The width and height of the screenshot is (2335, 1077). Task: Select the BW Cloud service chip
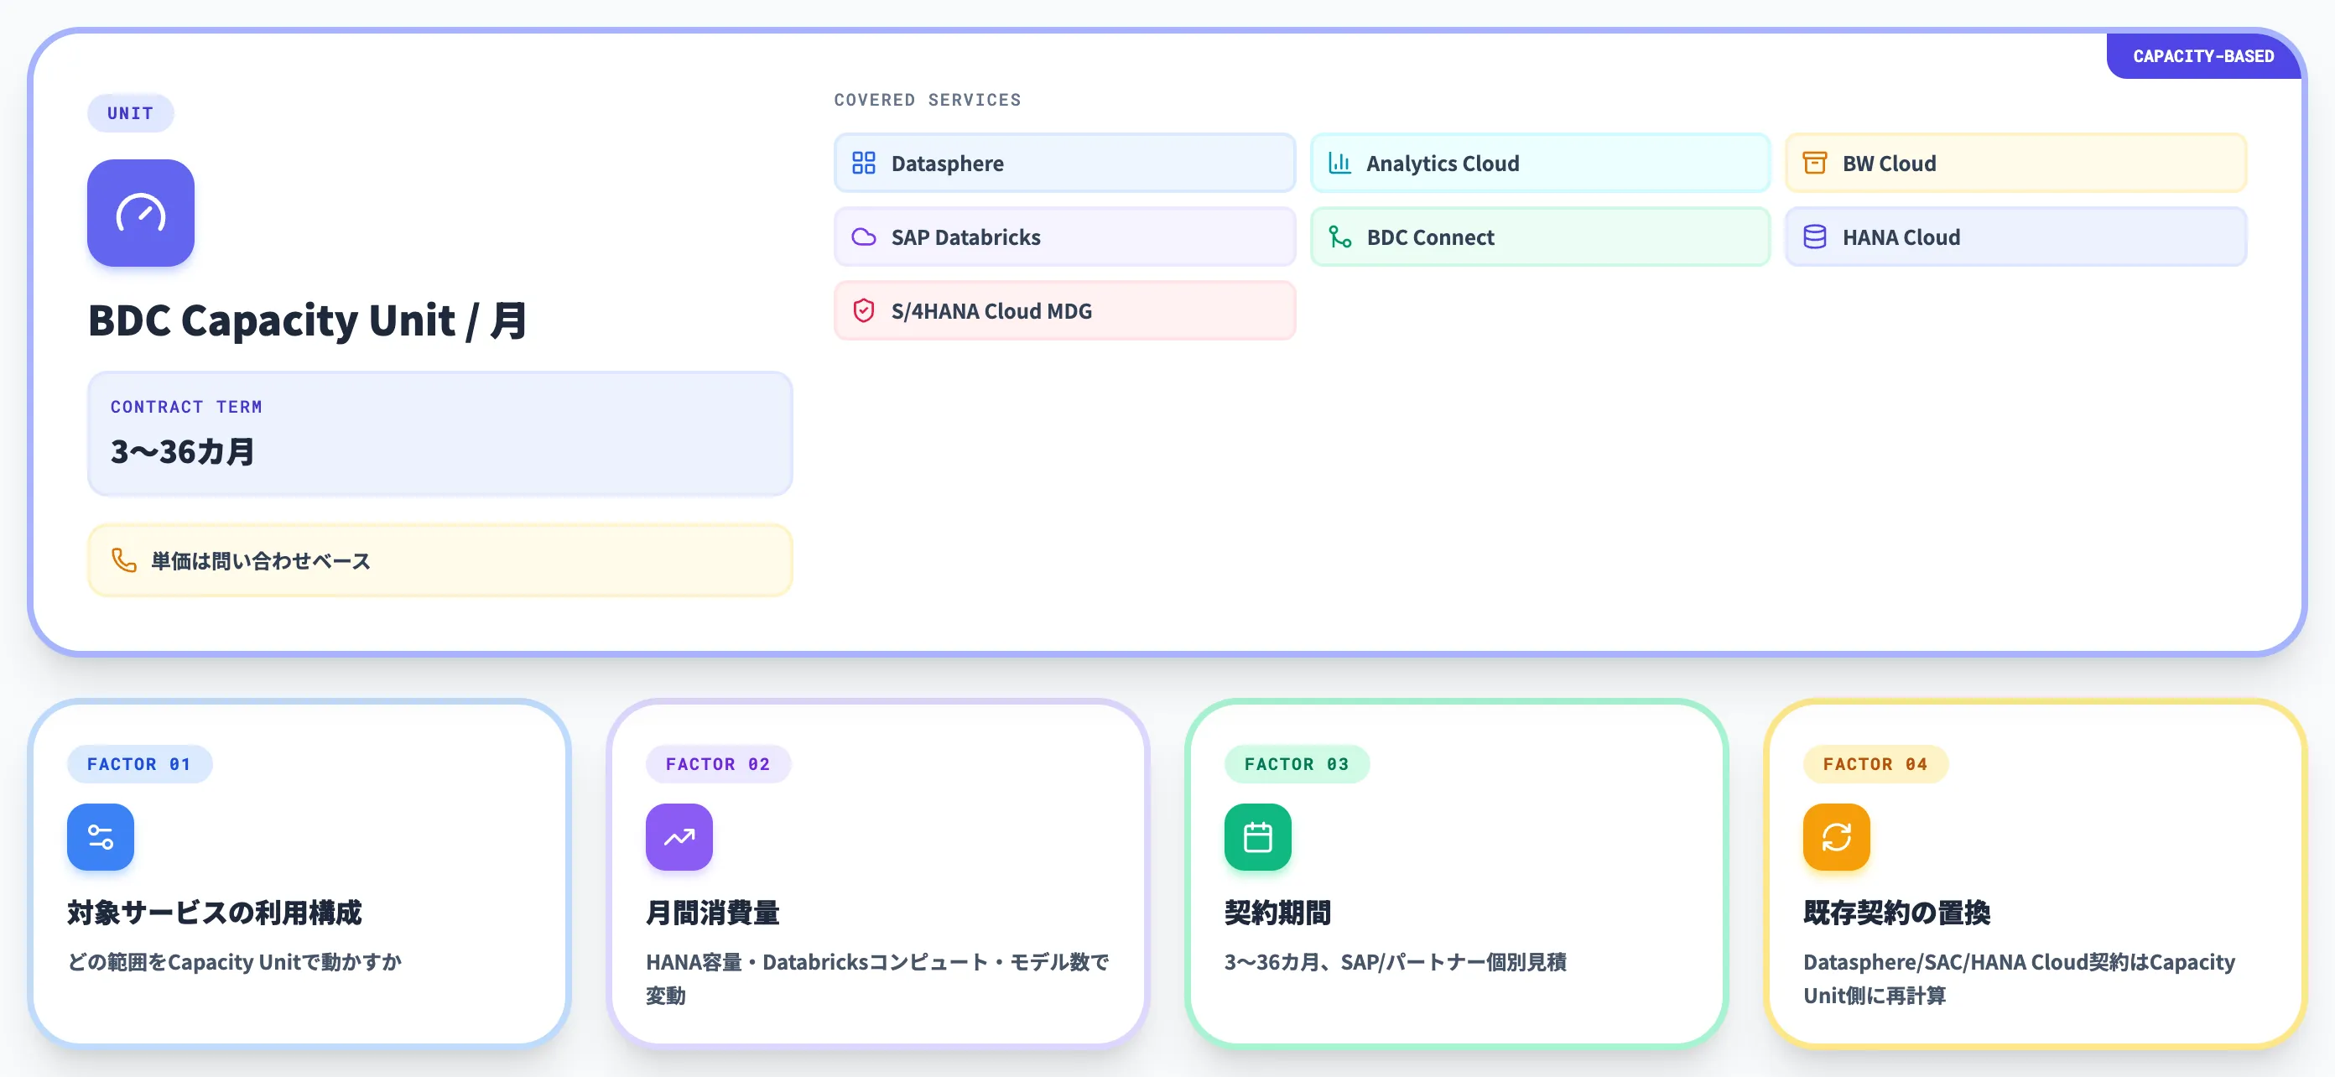pyautogui.click(x=2015, y=164)
